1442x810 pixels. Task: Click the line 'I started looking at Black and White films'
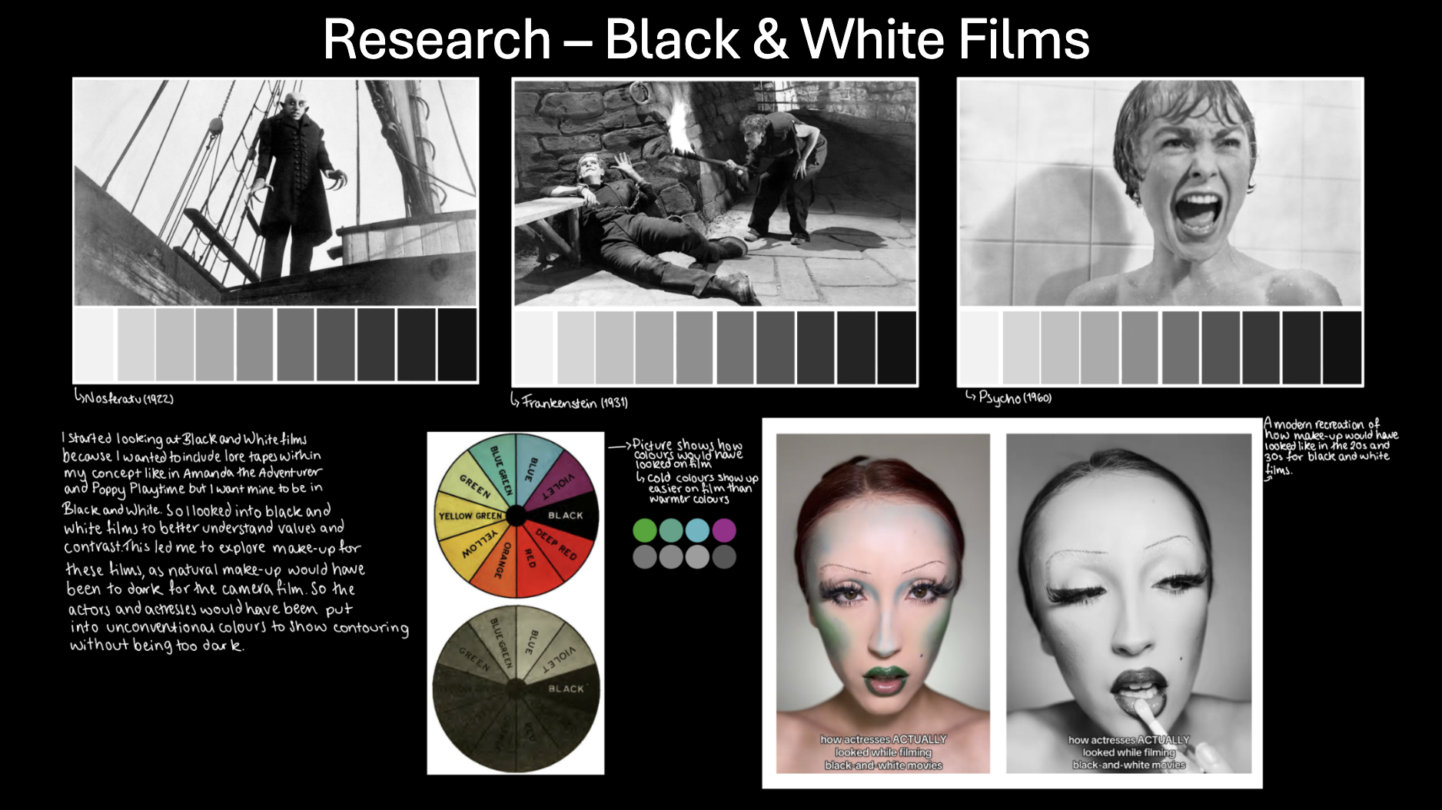(x=184, y=439)
